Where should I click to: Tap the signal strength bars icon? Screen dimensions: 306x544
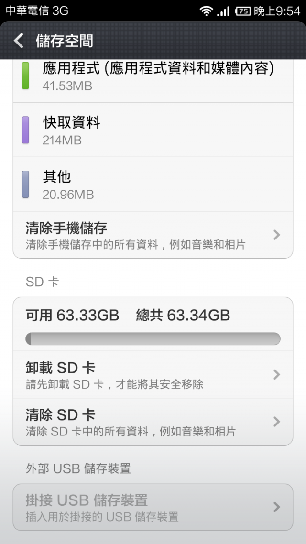[223, 11]
